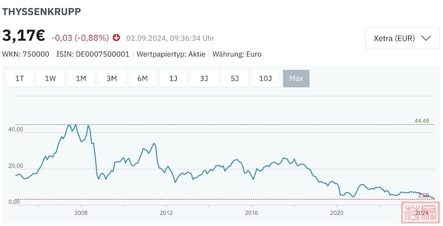Select the 10J chart range
This screenshot has width=443, height=226.
[266, 79]
